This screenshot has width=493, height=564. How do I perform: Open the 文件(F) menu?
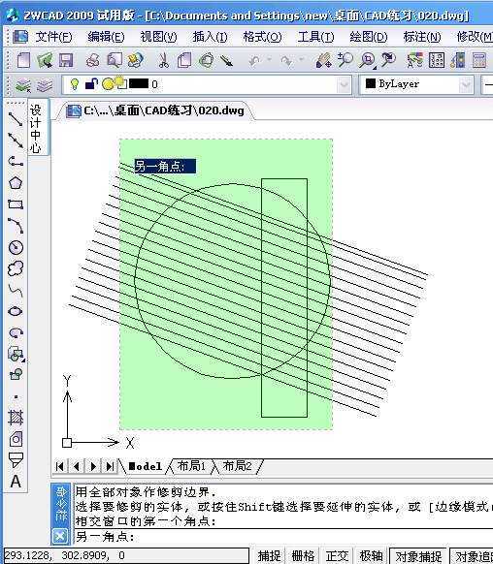point(53,37)
